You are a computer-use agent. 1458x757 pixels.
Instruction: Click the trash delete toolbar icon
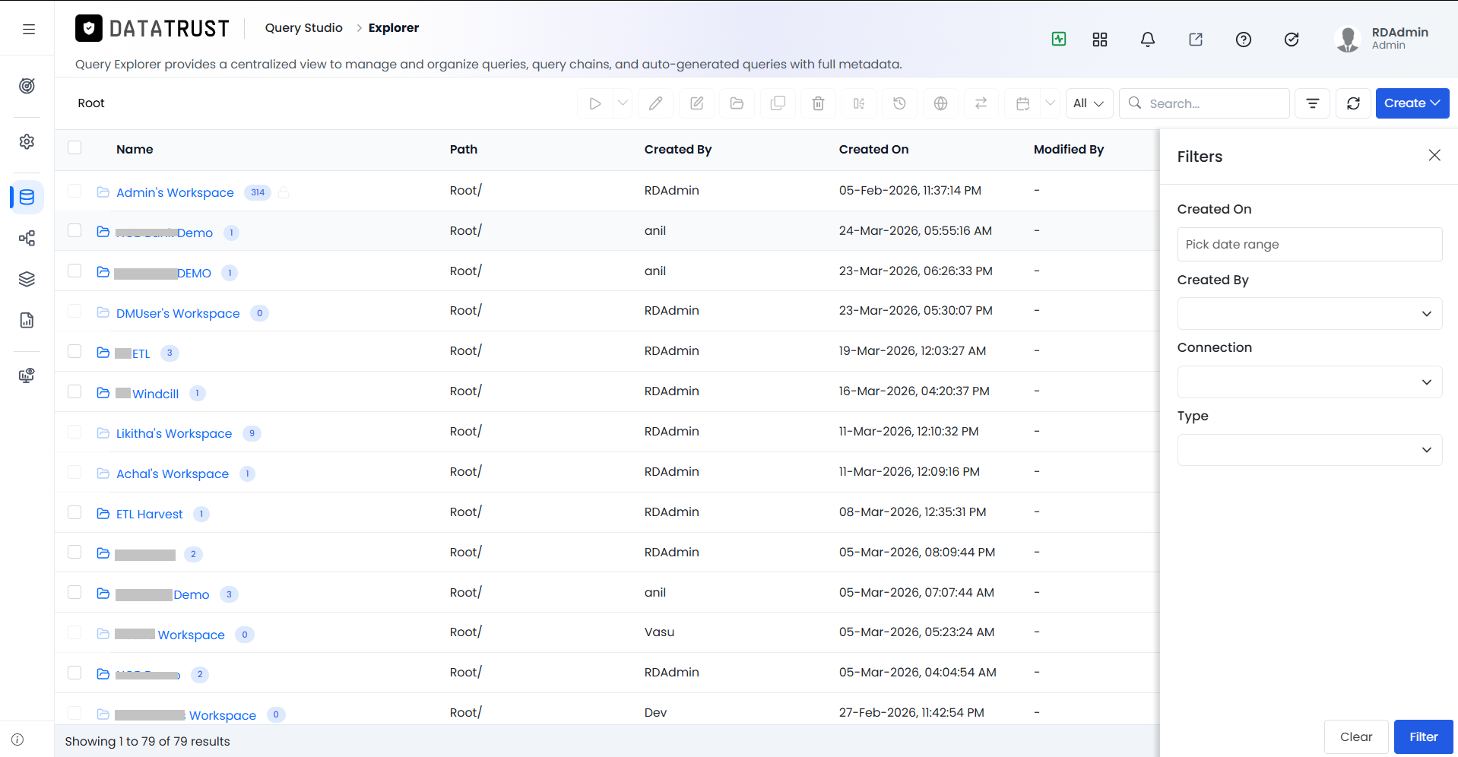(x=818, y=103)
